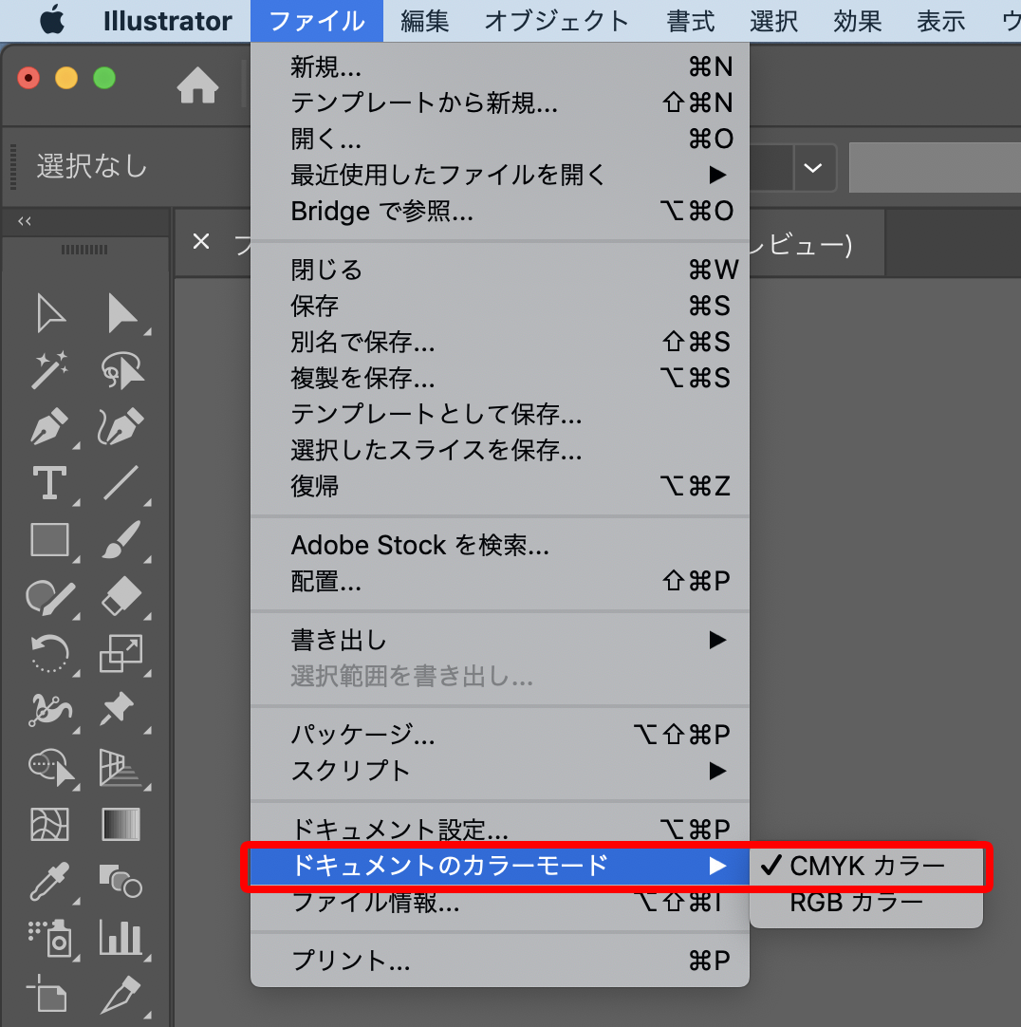Activate the Magic Wand tool

[49, 370]
